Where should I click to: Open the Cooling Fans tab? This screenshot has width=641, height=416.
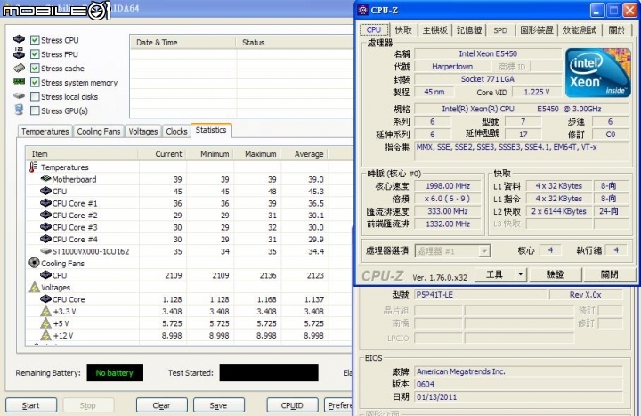click(x=99, y=131)
